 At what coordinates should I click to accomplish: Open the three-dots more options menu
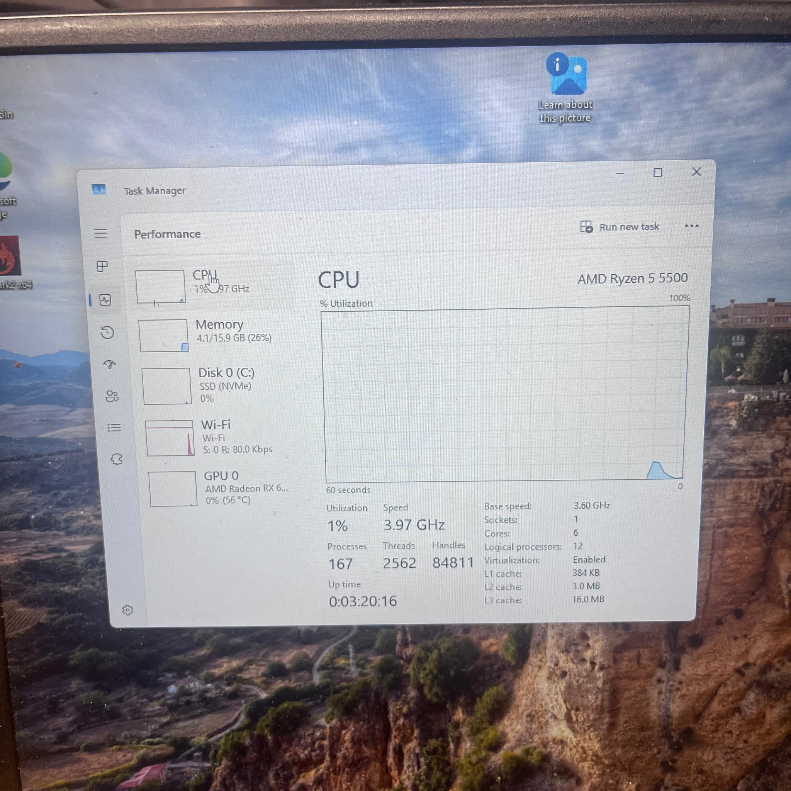point(691,226)
